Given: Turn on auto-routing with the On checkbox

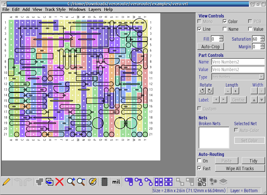Looking at the screenshot, I should 200,161.
